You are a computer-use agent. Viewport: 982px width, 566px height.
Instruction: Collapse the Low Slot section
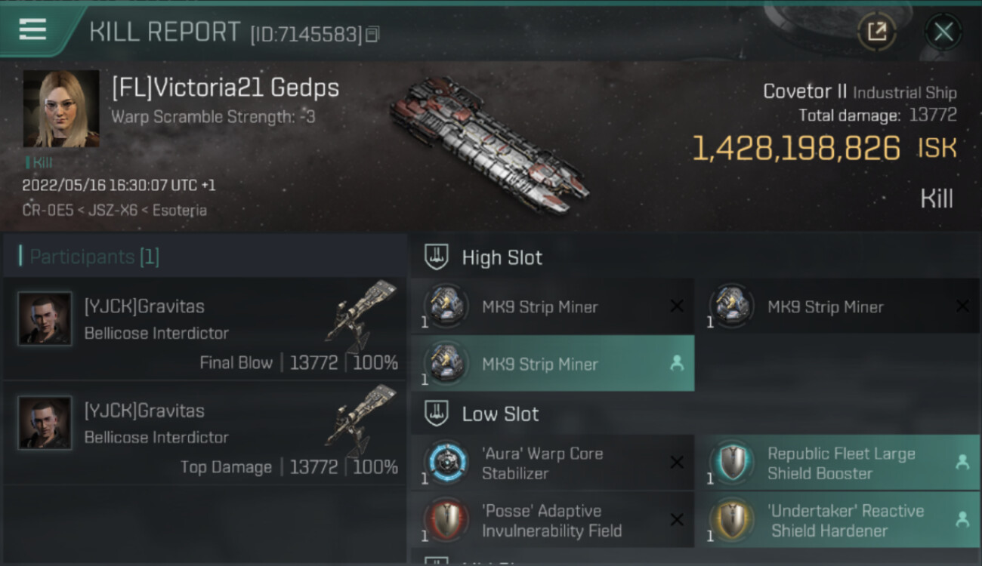(x=500, y=414)
